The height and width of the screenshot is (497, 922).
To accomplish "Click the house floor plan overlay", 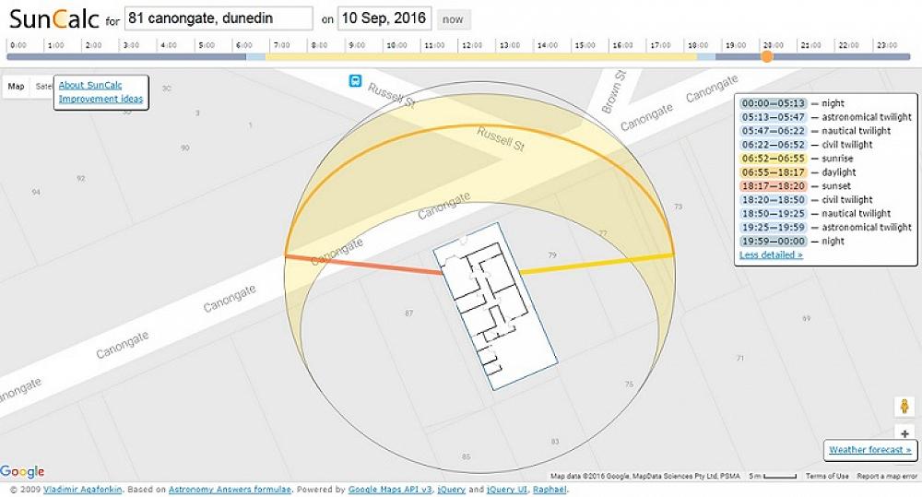I will 495,309.
